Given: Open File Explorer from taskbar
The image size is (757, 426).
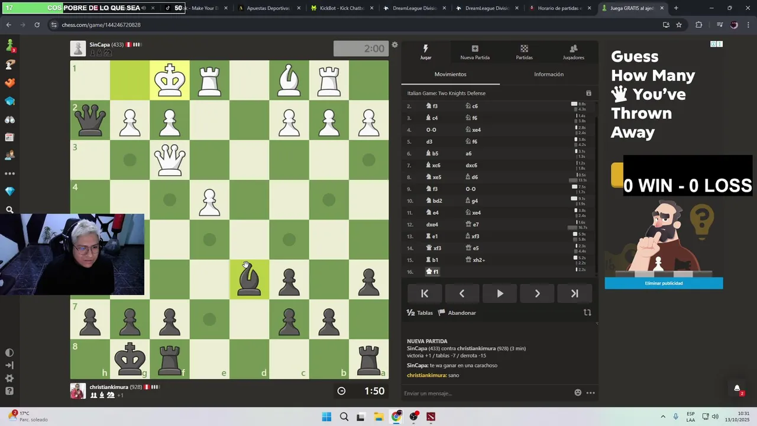Looking at the screenshot, I should pos(378,417).
